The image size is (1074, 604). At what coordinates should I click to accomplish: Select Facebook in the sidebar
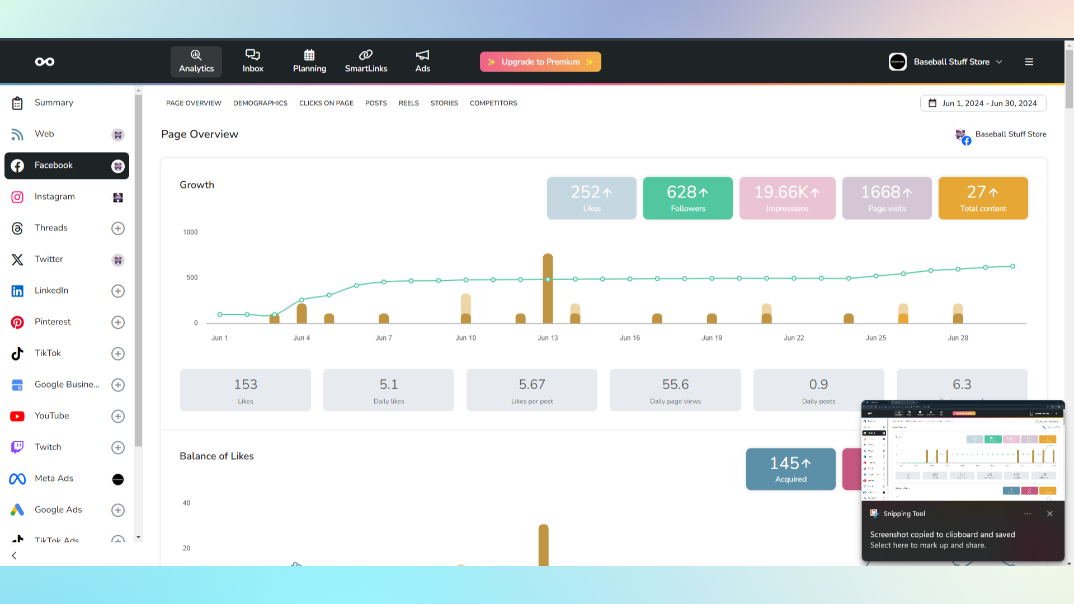coord(67,166)
